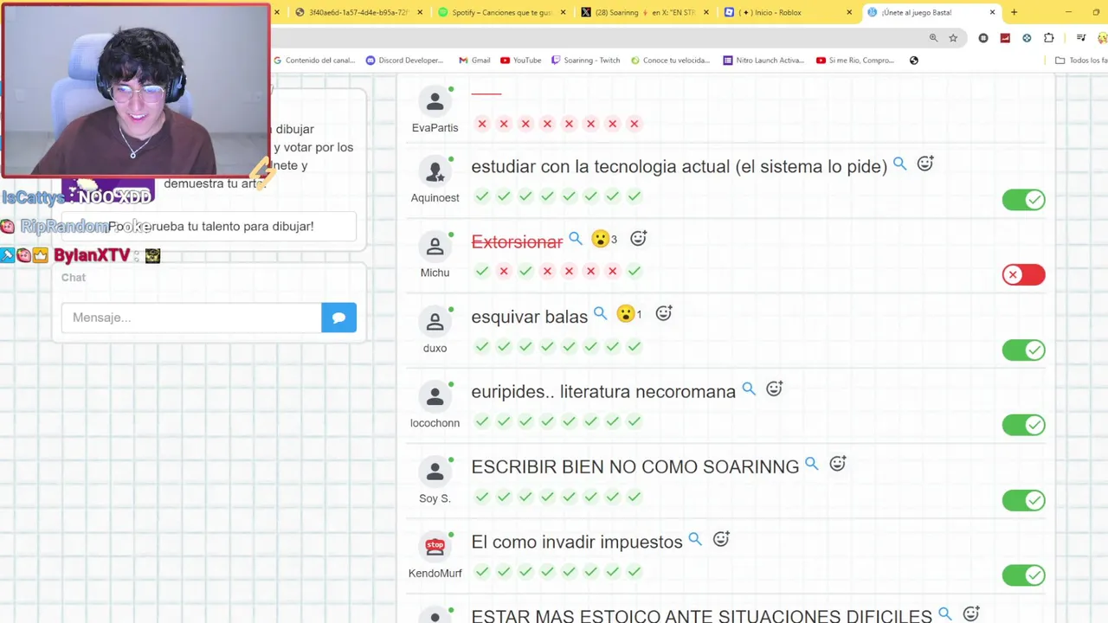
Task: Open the Soarinng - Twitch bookmark
Action: [585, 61]
